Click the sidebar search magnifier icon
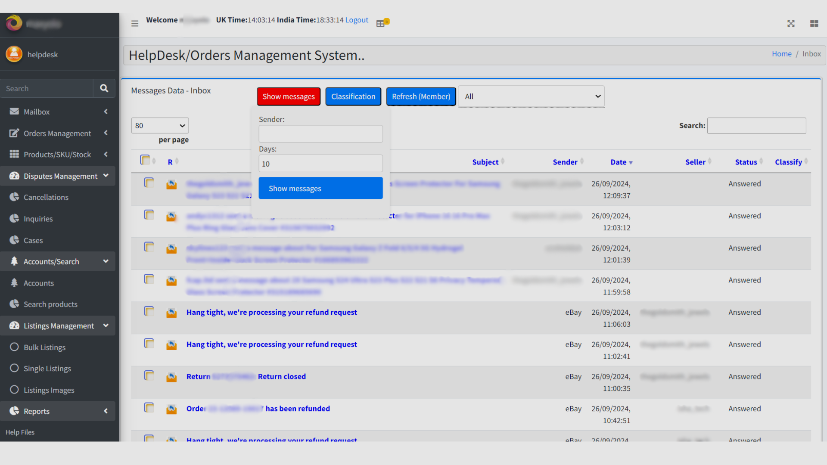The height and width of the screenshot is (465, 827). (104, 88)
